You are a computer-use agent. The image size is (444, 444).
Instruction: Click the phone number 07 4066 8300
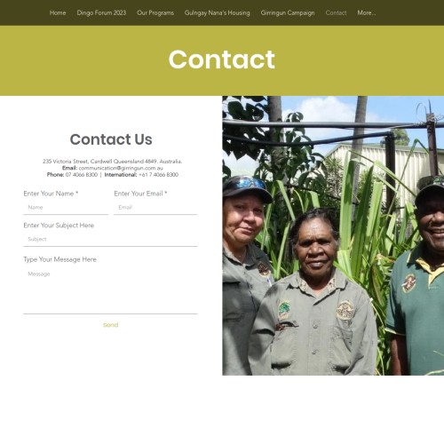[82, 175]
